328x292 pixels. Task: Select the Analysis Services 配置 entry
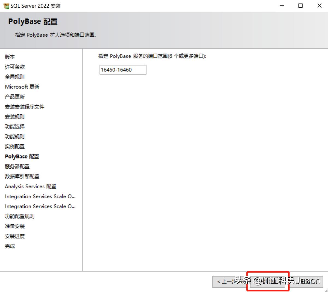pyautogui.click(x=30, y=186)
